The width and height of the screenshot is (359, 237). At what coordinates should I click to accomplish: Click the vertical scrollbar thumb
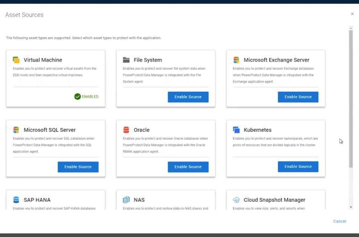click(x=351, y=99)
